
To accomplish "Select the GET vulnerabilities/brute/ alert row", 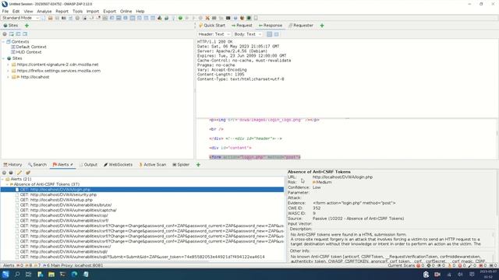I will 65,205.
